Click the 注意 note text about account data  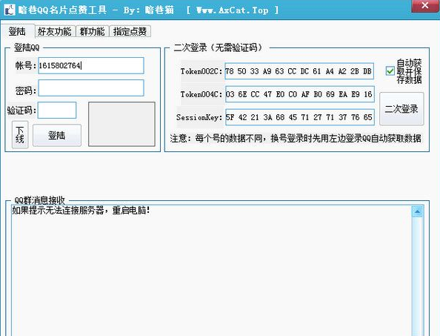(296, 138)
